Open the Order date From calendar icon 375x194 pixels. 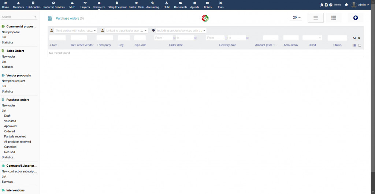tap(174, 38)
